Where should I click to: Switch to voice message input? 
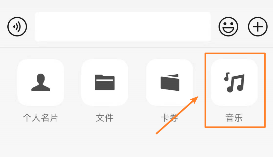pyautogui.click(x=17, y=27)
